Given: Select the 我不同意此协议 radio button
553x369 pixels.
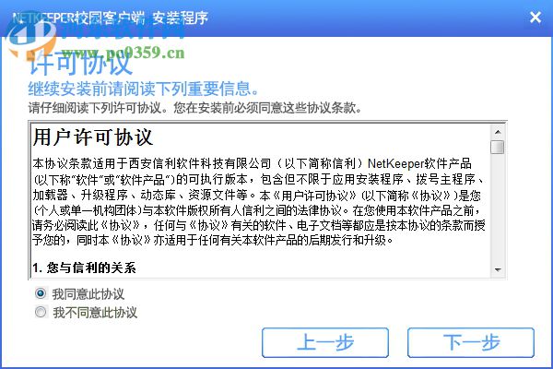Looking at the screenshot, I should (41, 312).
